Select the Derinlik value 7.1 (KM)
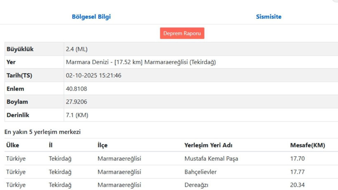The width and height of the screenshot is (338, 190). tap(77, 115)
